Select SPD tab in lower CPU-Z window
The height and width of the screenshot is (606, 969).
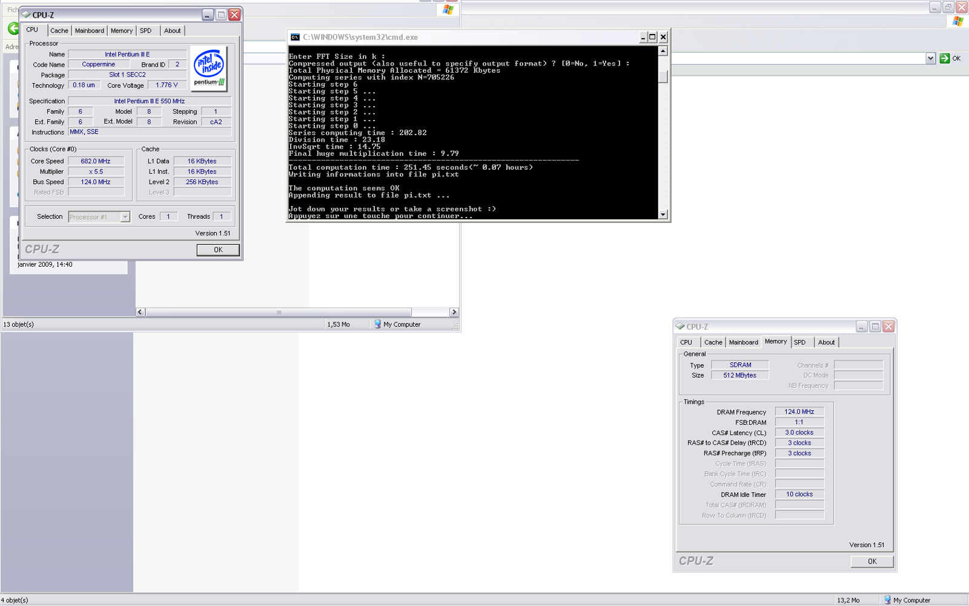click(x=800, y=342)
